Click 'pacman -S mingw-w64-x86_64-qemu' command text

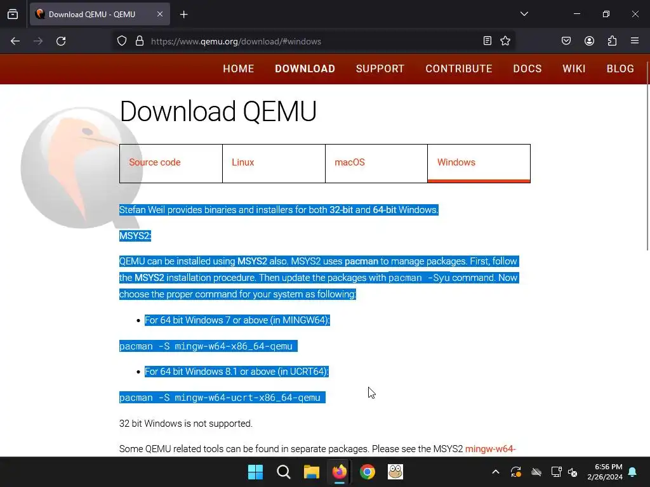click(x=206, y=346)
